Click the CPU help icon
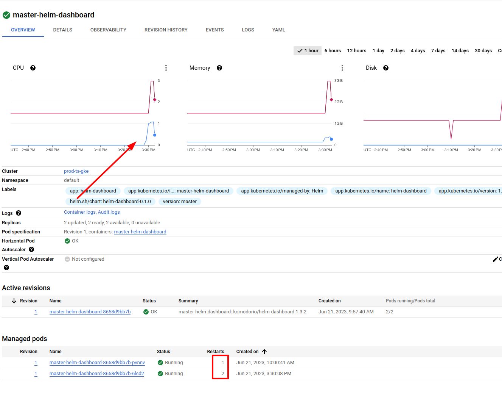The image size is (502, 399). pyautogui.click(x=33, y=68)
